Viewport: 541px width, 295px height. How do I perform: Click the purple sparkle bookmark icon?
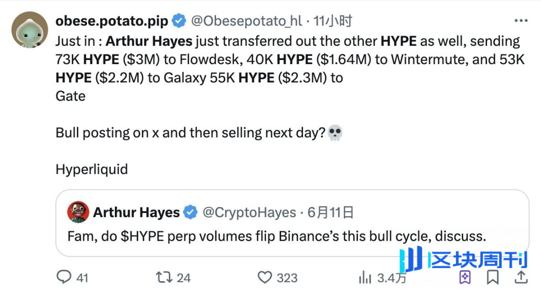[465, 277]
